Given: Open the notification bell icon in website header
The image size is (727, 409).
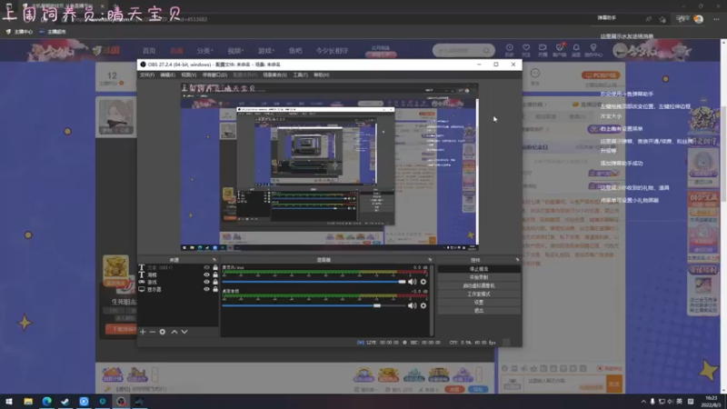Looking at the screenshot, I should coord(576,50).
